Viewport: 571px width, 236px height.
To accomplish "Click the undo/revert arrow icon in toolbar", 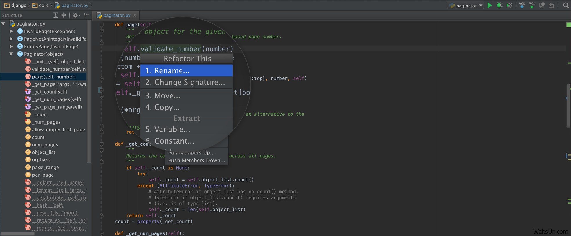I will point(552,6).
